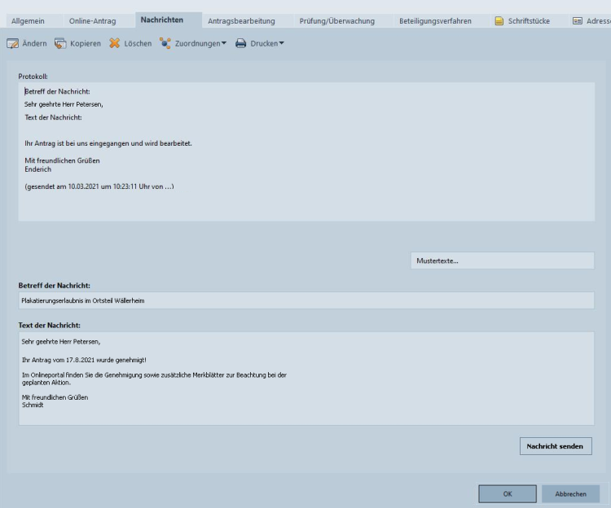Switch to the Allgemein tab

(27, 20)
